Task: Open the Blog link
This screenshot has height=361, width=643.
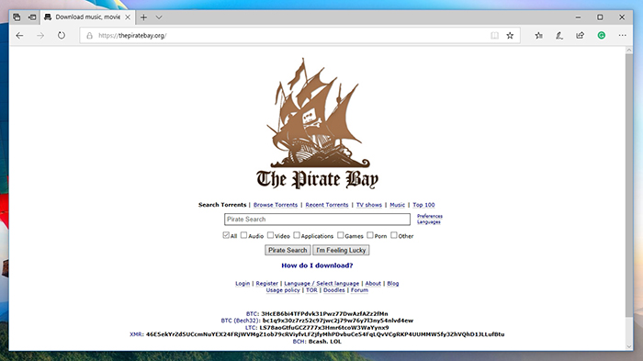Action: click(393, 284)
